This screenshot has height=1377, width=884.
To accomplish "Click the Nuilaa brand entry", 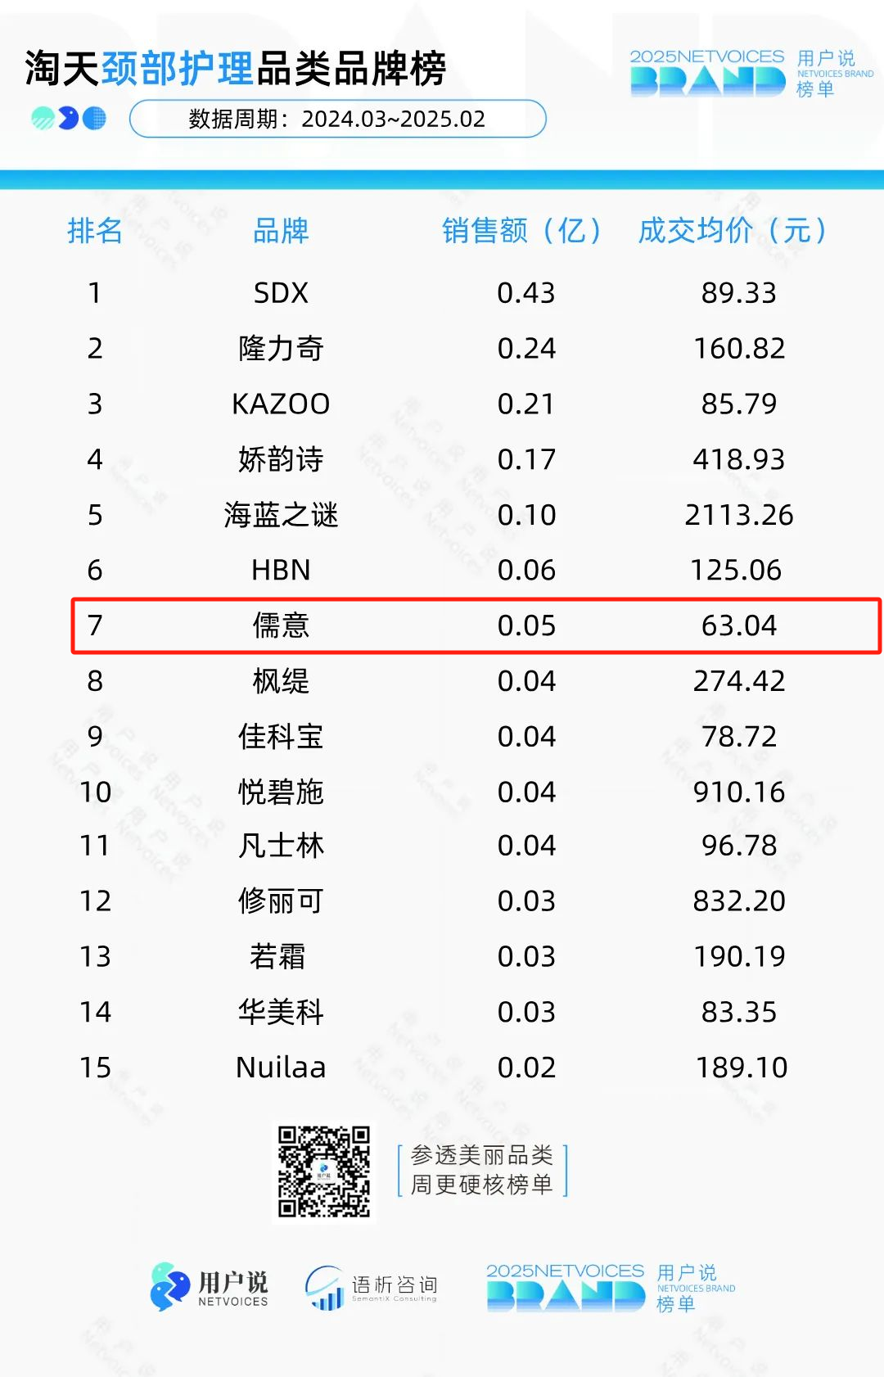I will (x=281, y=1068).
